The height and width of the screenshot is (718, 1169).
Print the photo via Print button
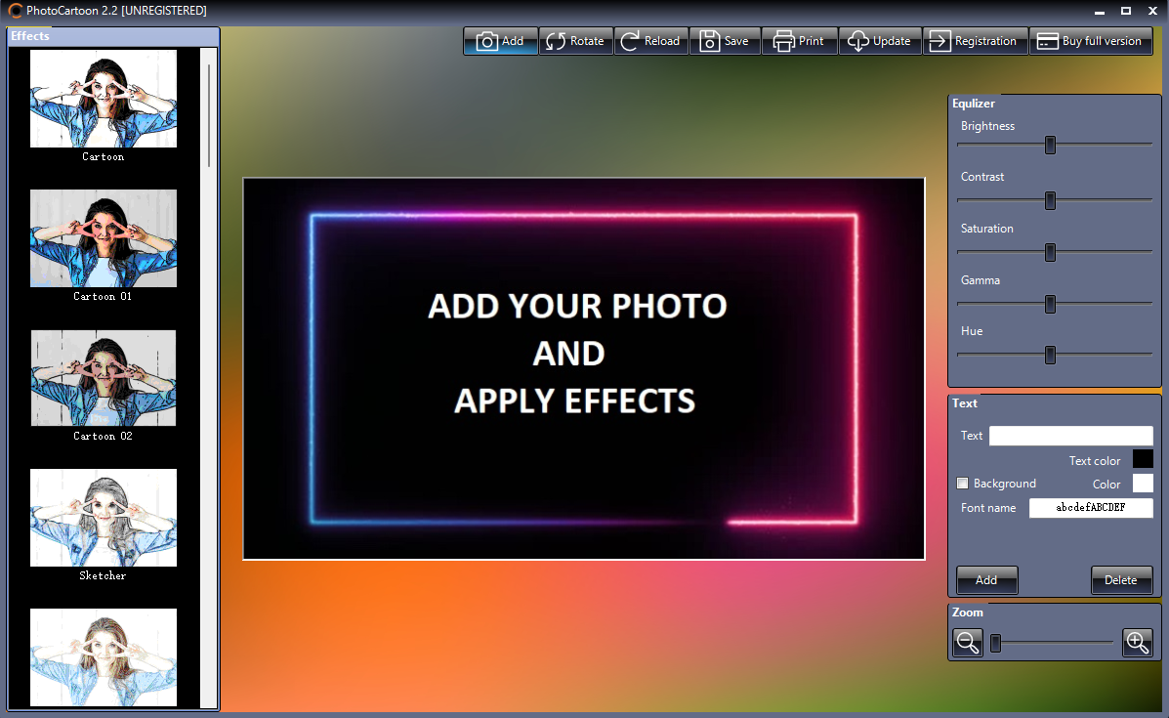coord(799,41)
